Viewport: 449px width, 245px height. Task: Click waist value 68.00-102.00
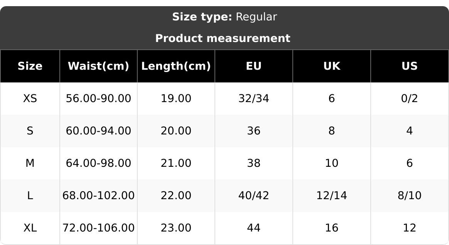(98, 196)
